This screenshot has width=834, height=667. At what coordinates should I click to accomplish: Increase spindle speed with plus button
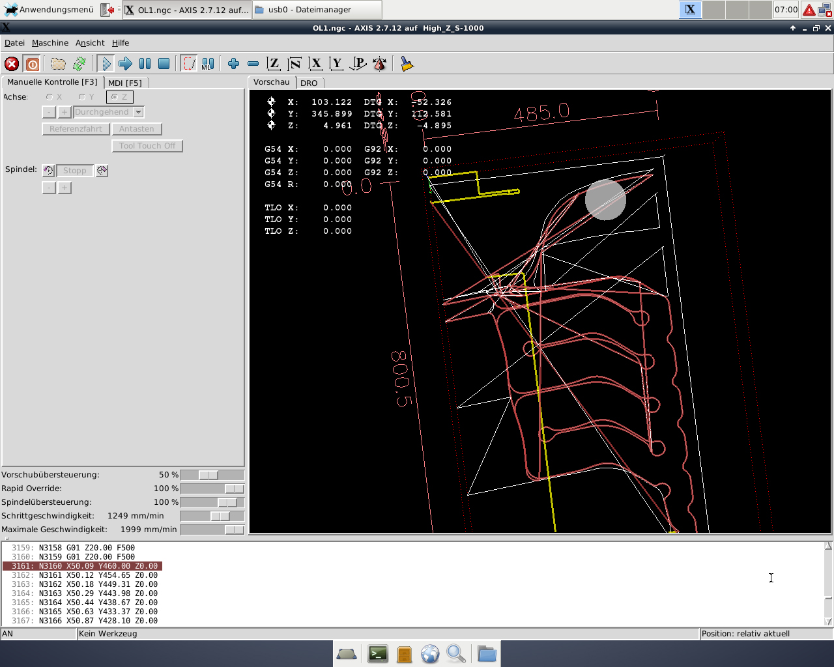65,188
